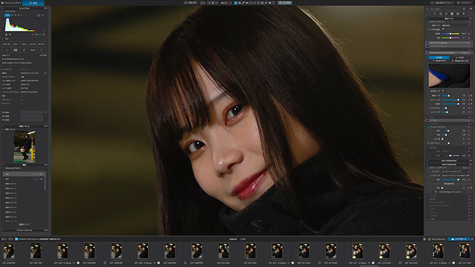Screen dimensions: 475x267
Task: Toggle shadow clipping warning (moon icon)
Action: [6, 34]
